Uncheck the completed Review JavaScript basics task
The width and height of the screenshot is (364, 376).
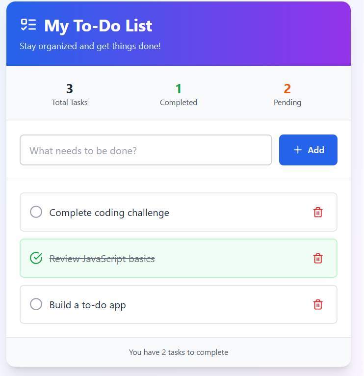[36, 258]
